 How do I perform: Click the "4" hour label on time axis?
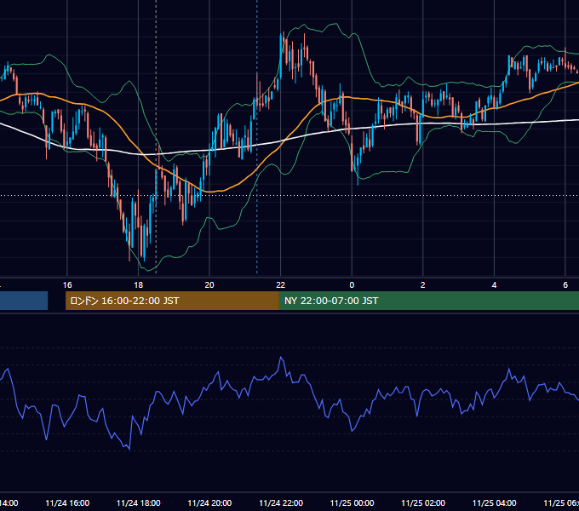494,285
